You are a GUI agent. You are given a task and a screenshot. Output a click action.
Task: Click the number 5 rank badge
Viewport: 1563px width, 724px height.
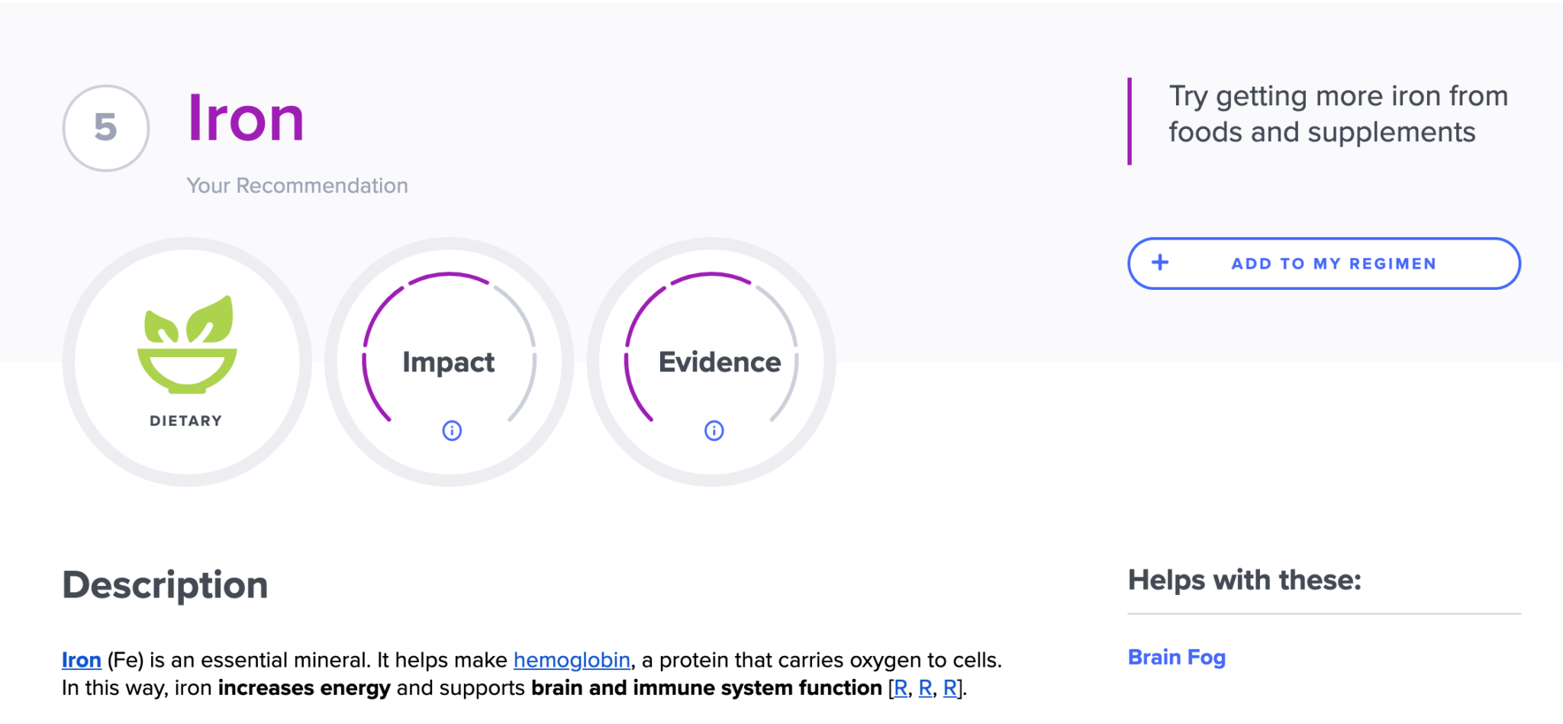click(106, 127)
